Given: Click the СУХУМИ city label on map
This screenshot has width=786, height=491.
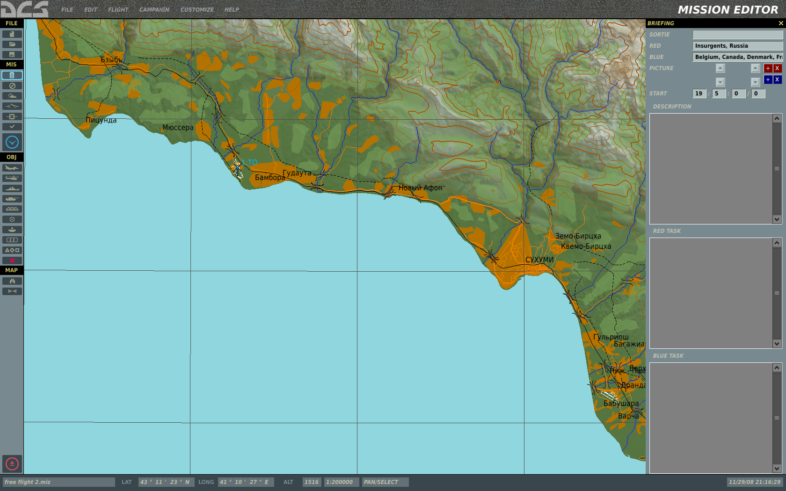Looking at the screenshot, I should coord(539,260).
